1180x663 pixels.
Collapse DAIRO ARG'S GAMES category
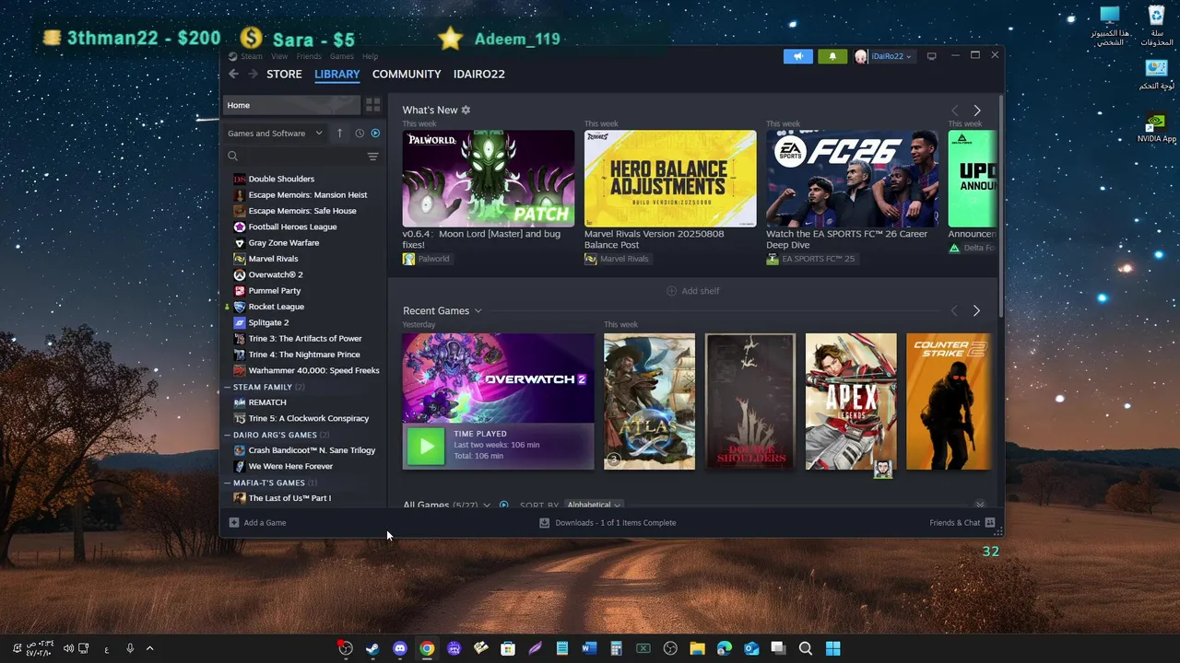[x=228, y=435]
